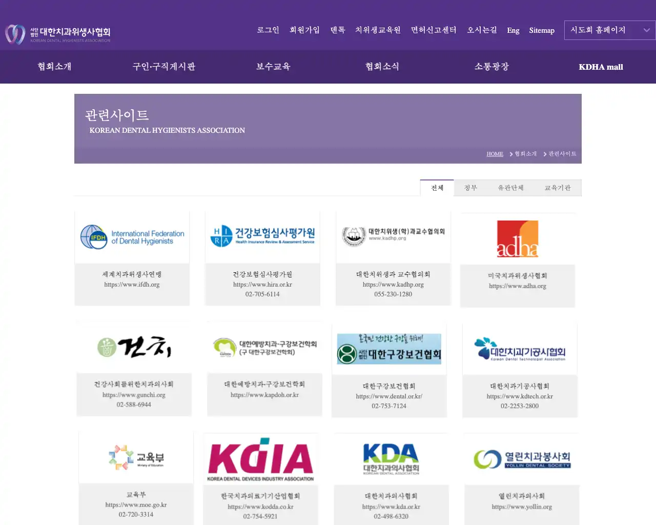
Task: Select the 교육부 Ministry of Education logo
Action: coord(136,457)
